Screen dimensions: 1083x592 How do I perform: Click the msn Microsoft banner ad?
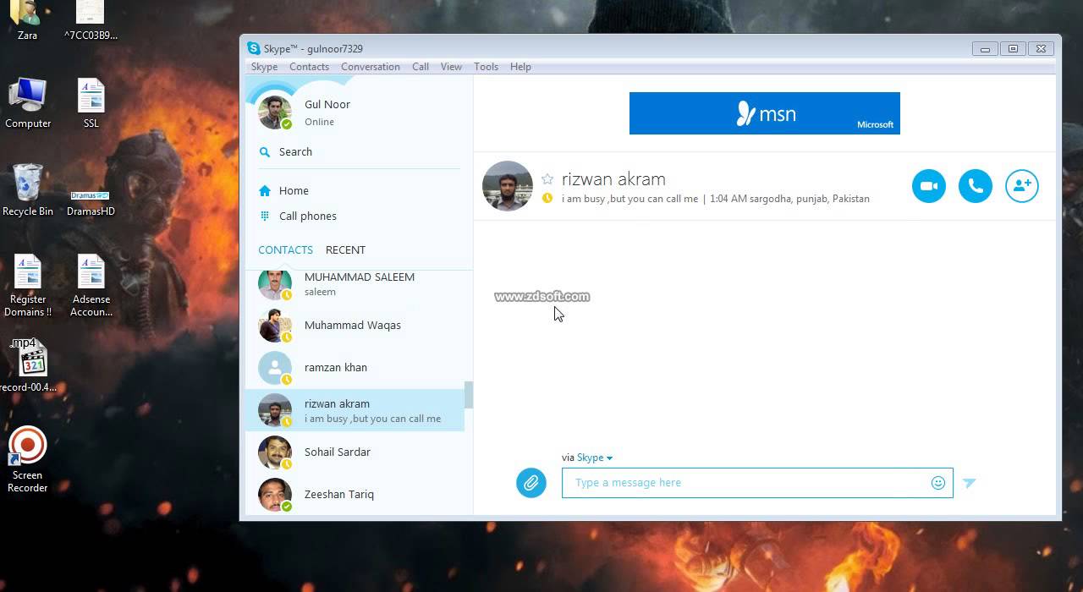click(764, 113)
